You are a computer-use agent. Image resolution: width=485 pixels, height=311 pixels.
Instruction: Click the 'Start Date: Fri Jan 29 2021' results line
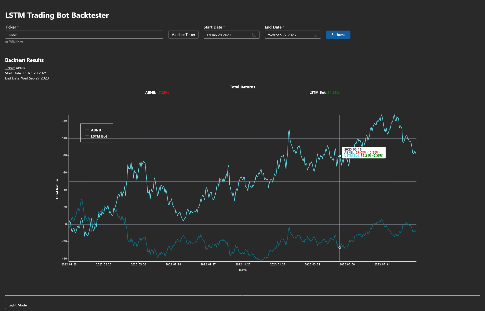click(x=26, y=73)
